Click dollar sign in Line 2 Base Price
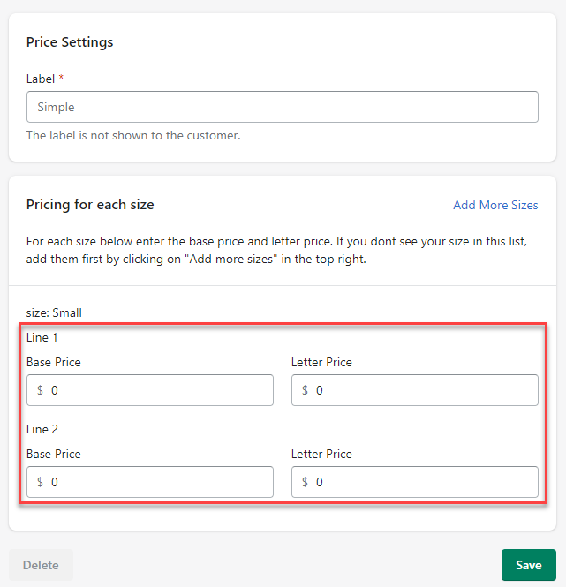Image resolution: width=566 pixels, height=587 pixels. (x=40, y=482)
